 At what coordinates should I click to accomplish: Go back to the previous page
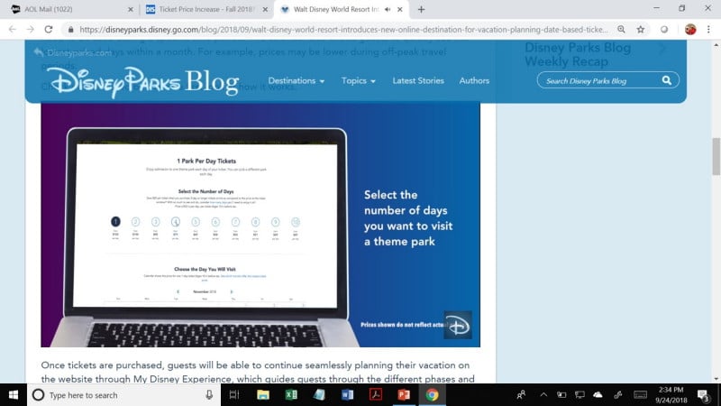point(13,30)
